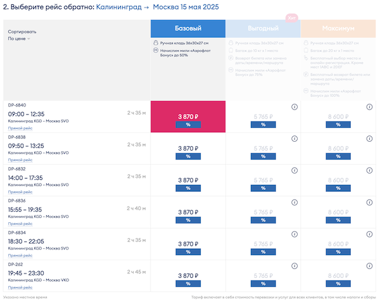The image size is (380, 302).
Task: Click Aeroflot Bonus miles icon under Базовый
Action: tap(155, 49)
